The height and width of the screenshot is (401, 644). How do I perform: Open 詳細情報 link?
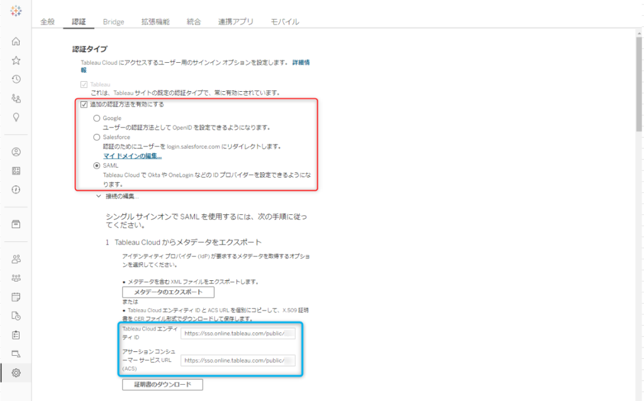[x=301, y=62]
